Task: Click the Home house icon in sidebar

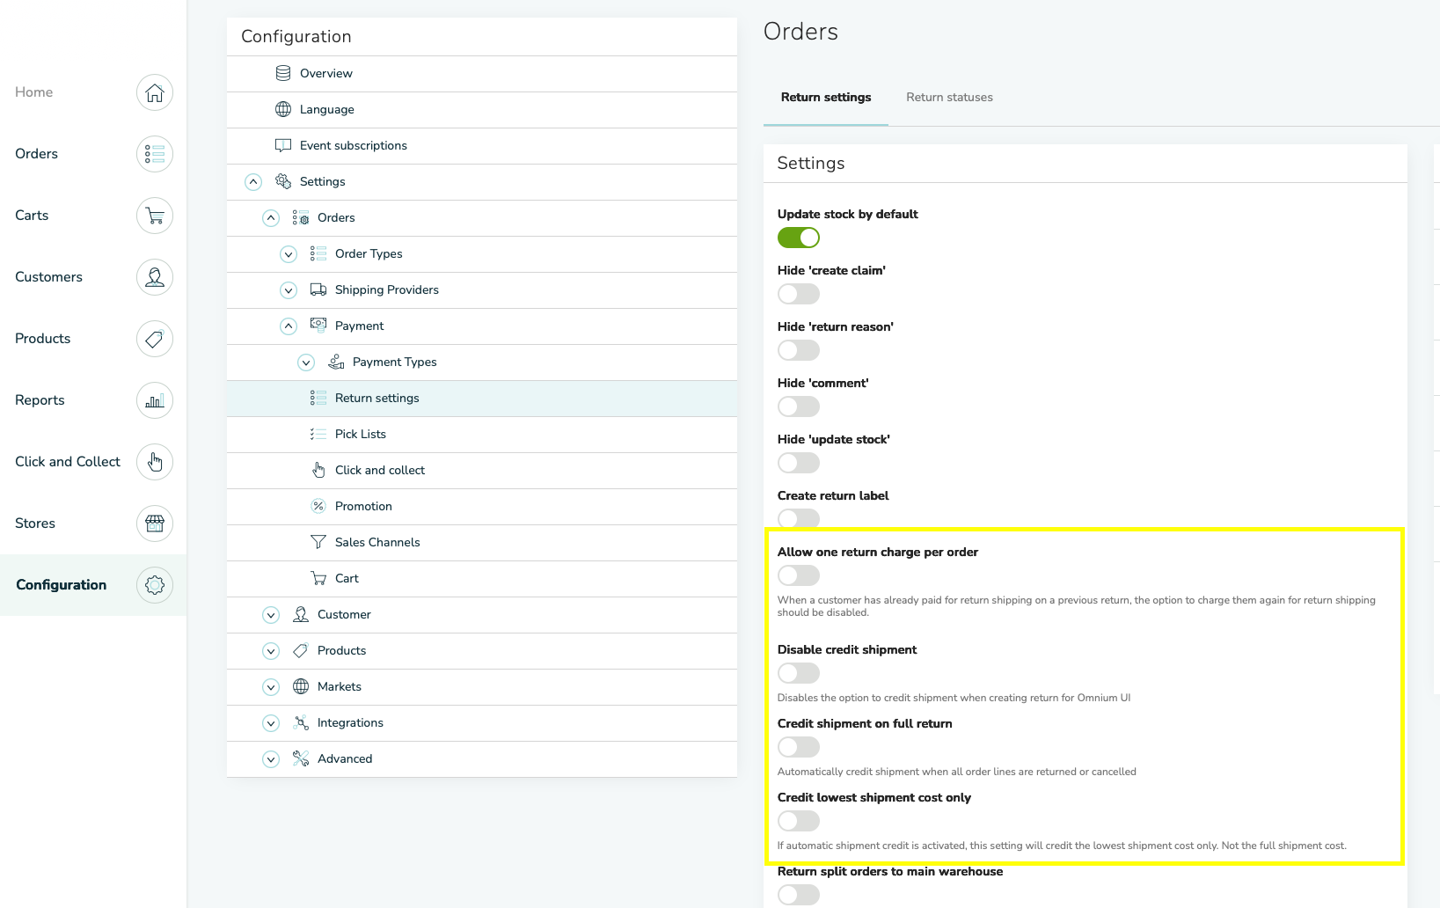Action: click(x=155, y=92)
